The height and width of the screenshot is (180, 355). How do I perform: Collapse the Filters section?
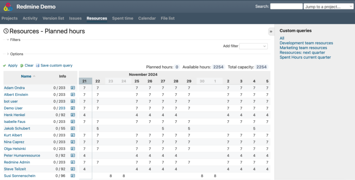point(8,40)
